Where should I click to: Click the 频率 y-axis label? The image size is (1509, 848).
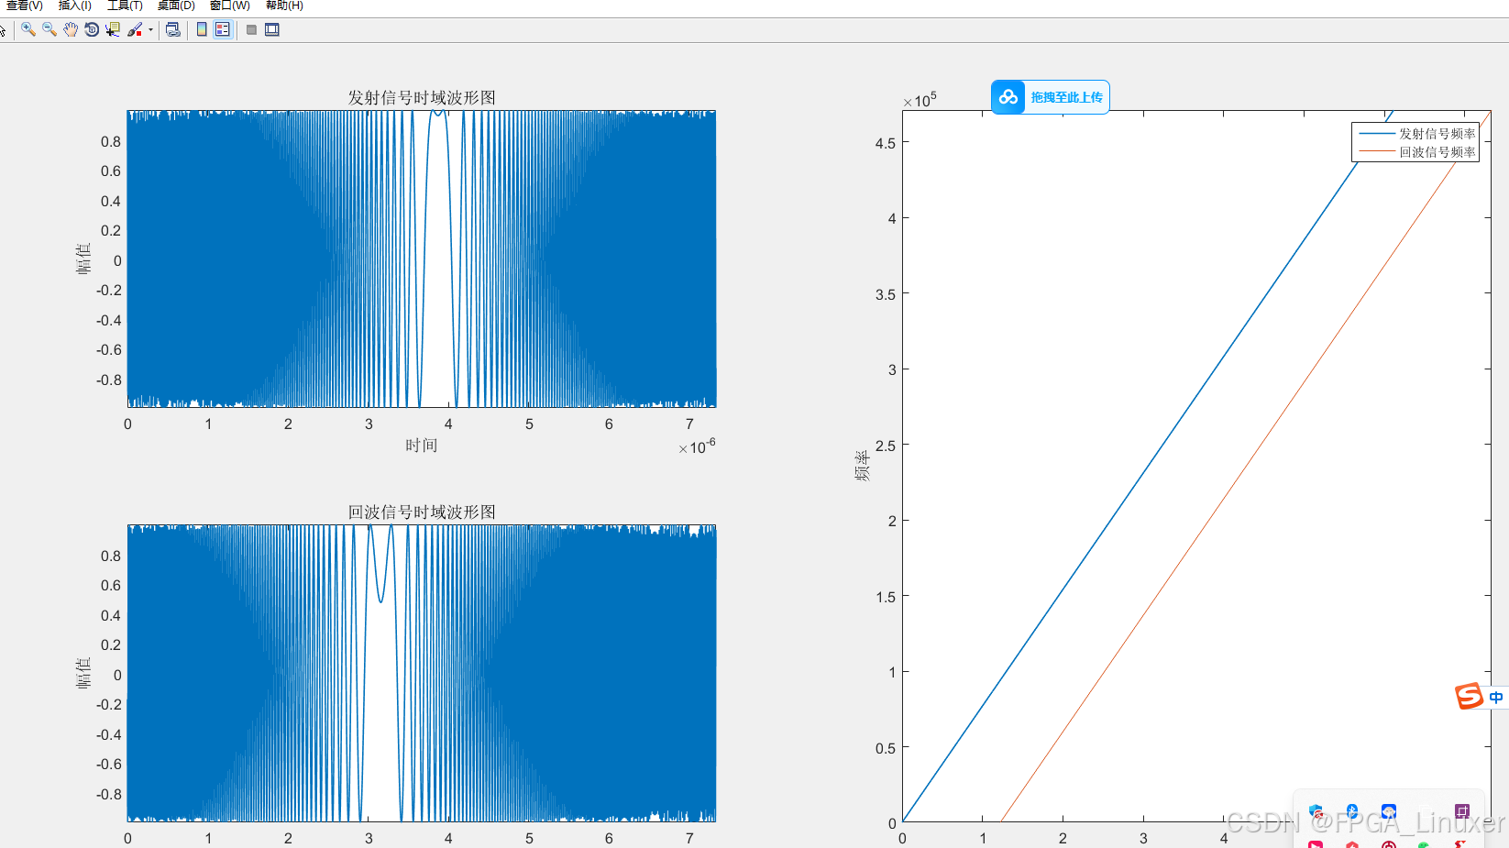tap(862, 466)
